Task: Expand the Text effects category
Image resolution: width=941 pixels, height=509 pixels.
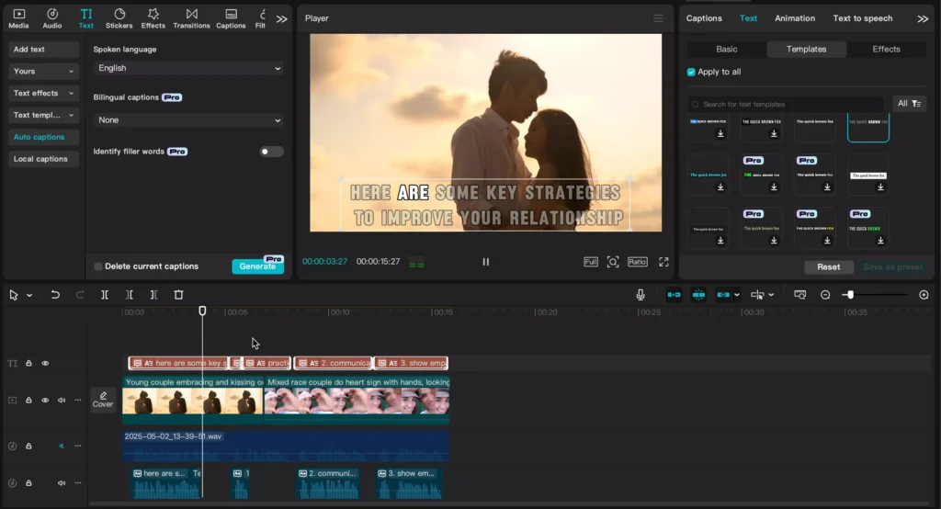Action: click(x=43, y=93)
